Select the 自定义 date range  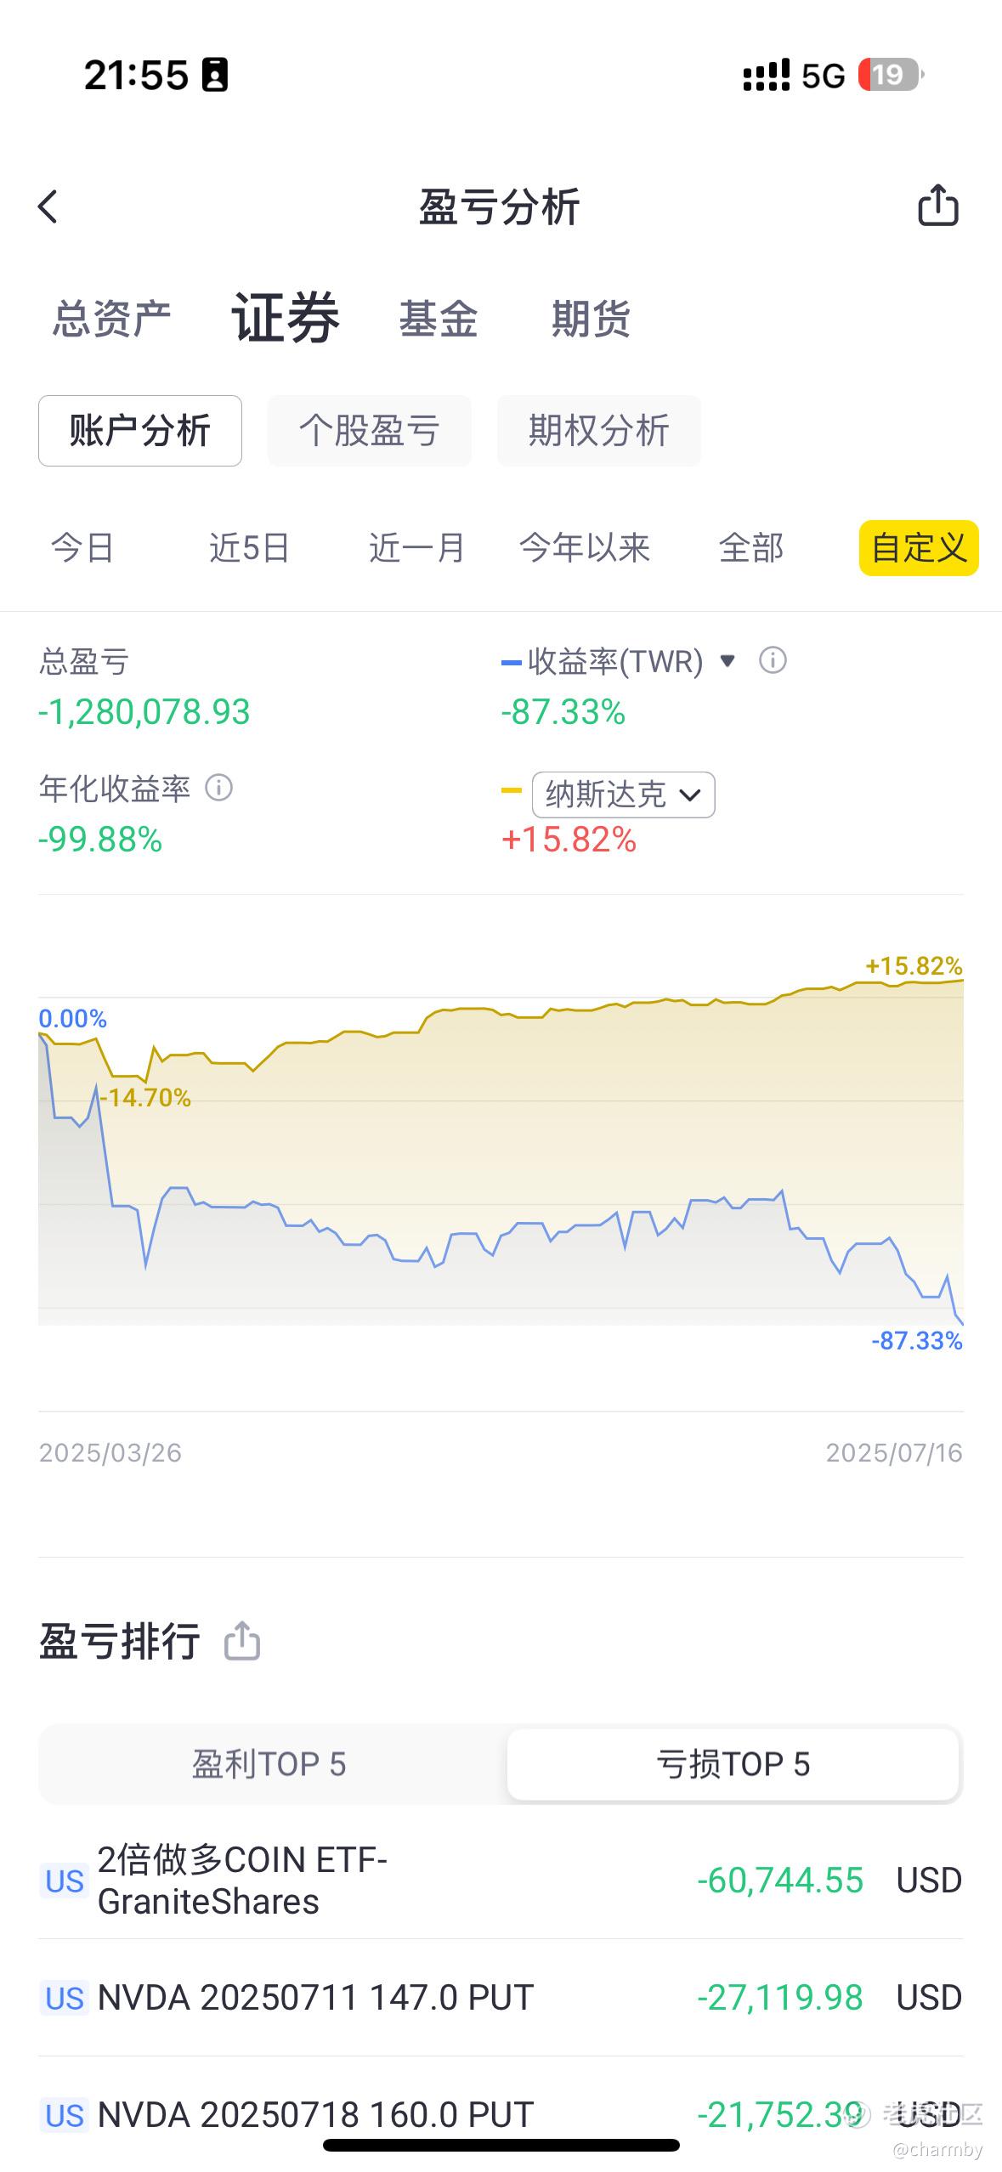[x=919, y=548]
